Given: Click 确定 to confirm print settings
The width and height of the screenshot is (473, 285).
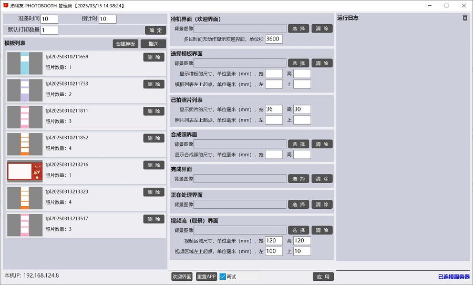Looking at the screenshot, I should click(155, 30).
